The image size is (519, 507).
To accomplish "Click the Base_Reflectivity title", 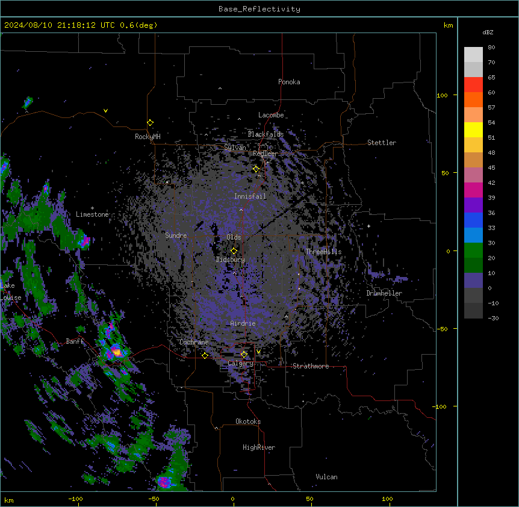I will (x=259, y=9).
